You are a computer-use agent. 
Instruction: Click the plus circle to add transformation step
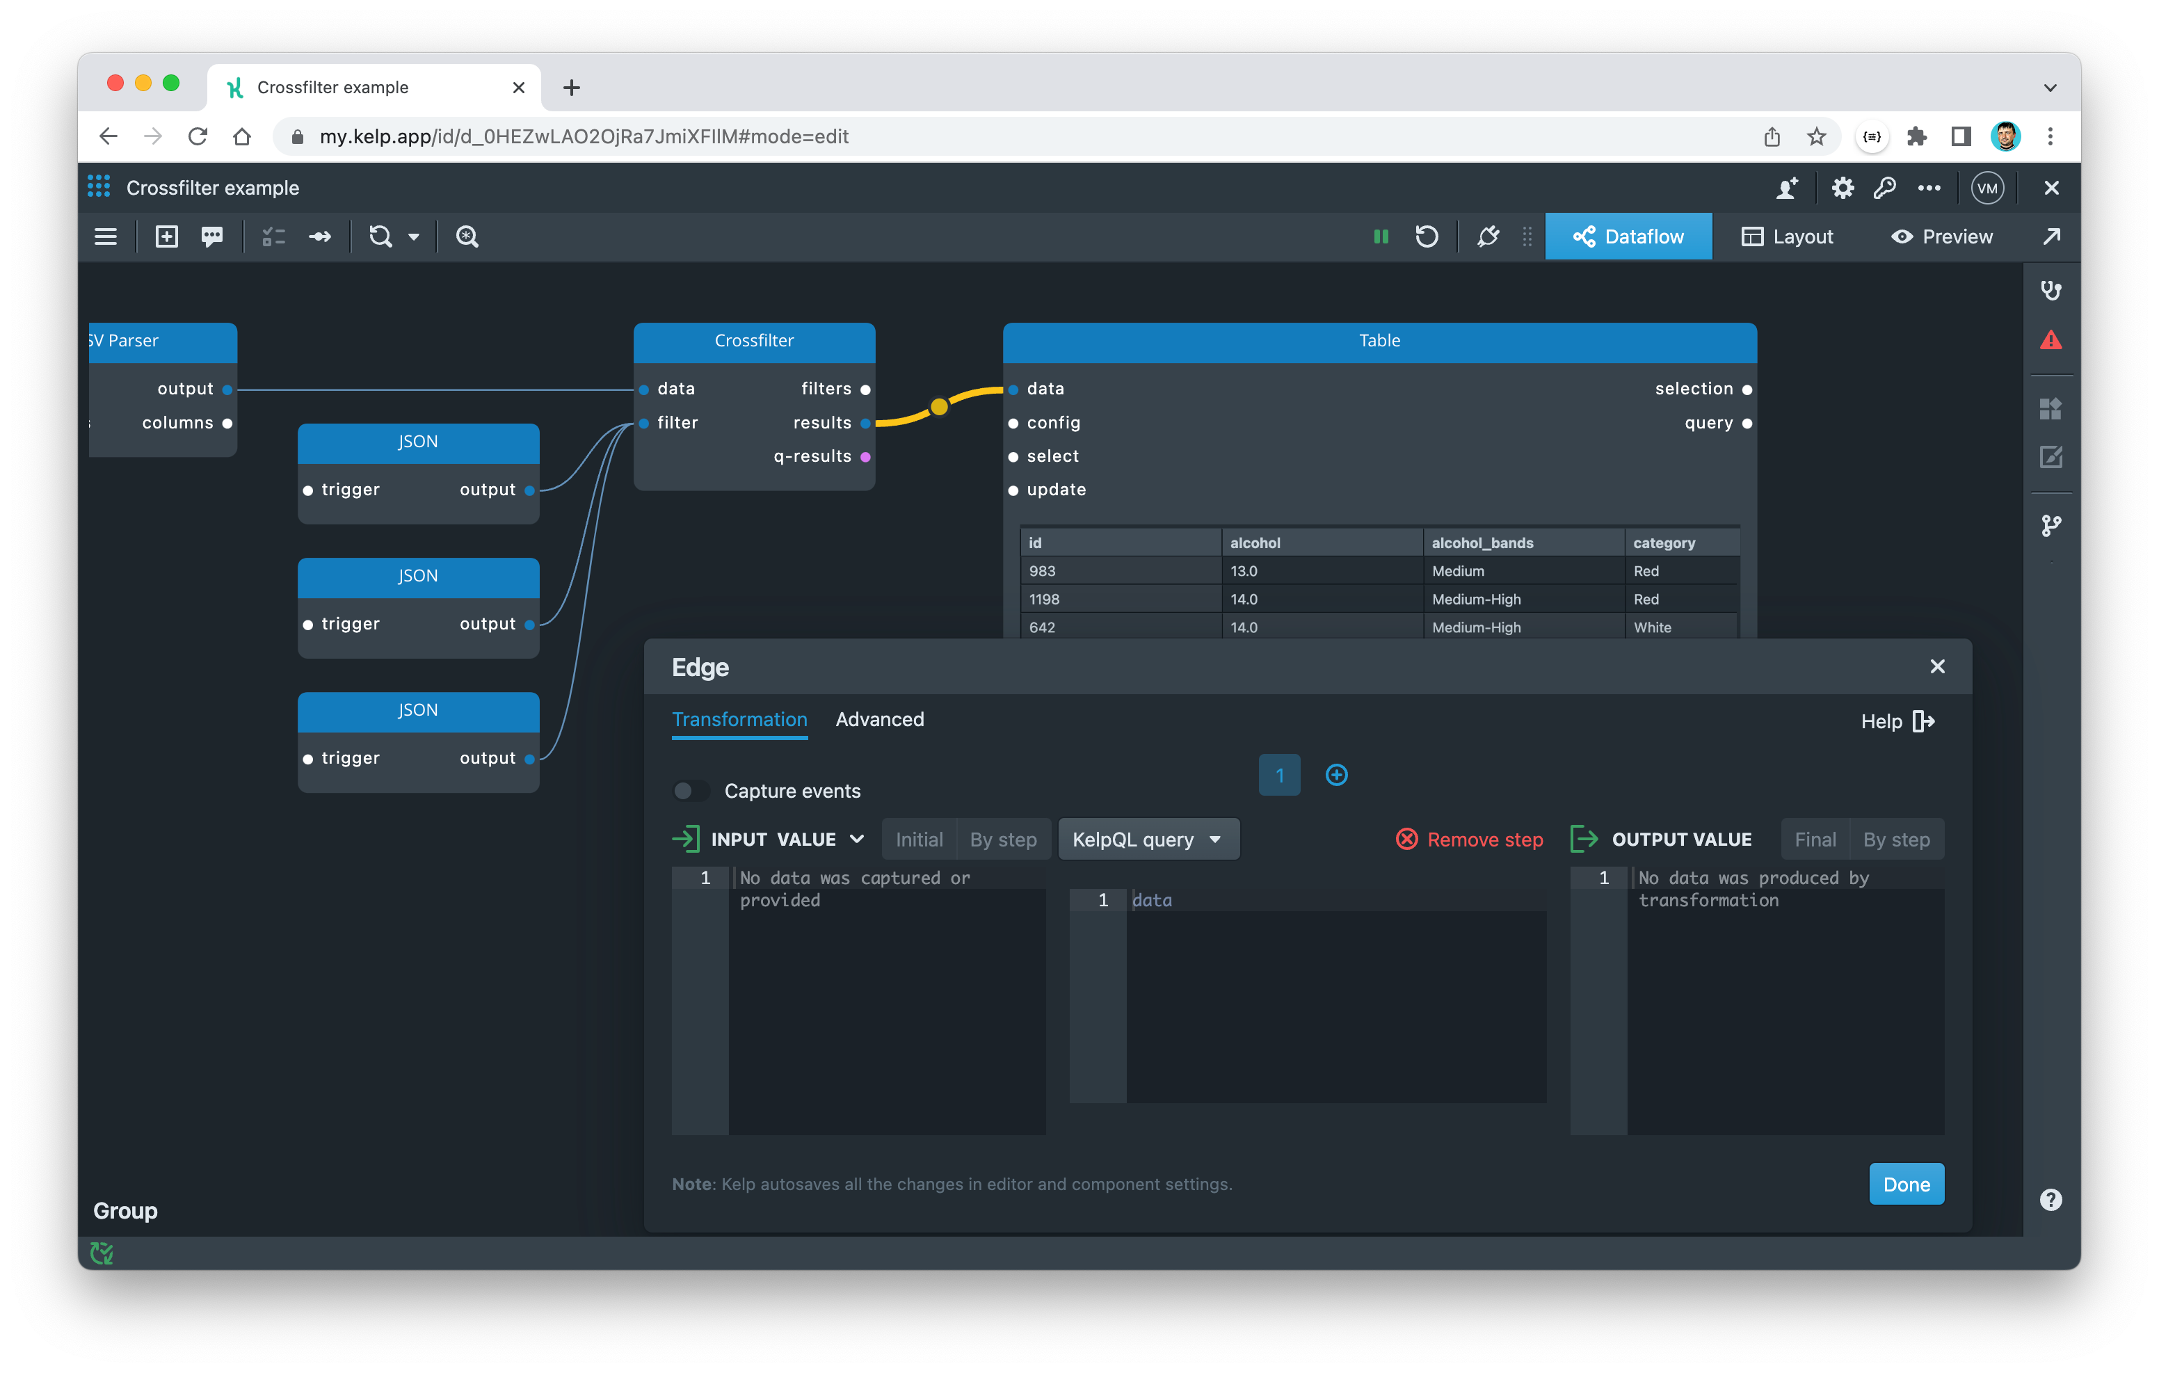(1336, 775)
